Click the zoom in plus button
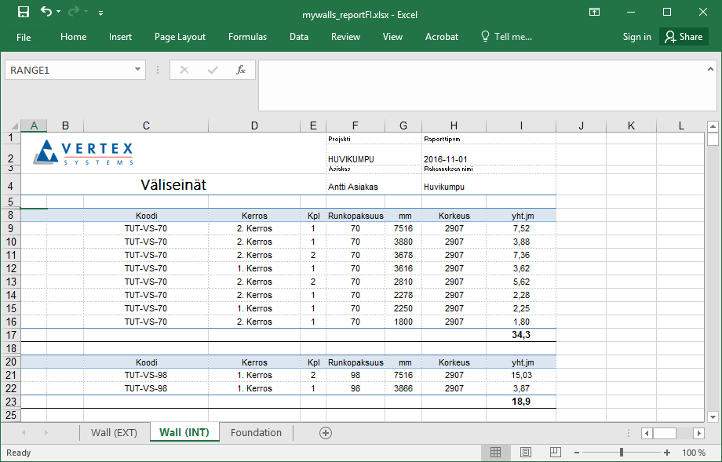Screen dimensions: 722x462 [666, 453]
